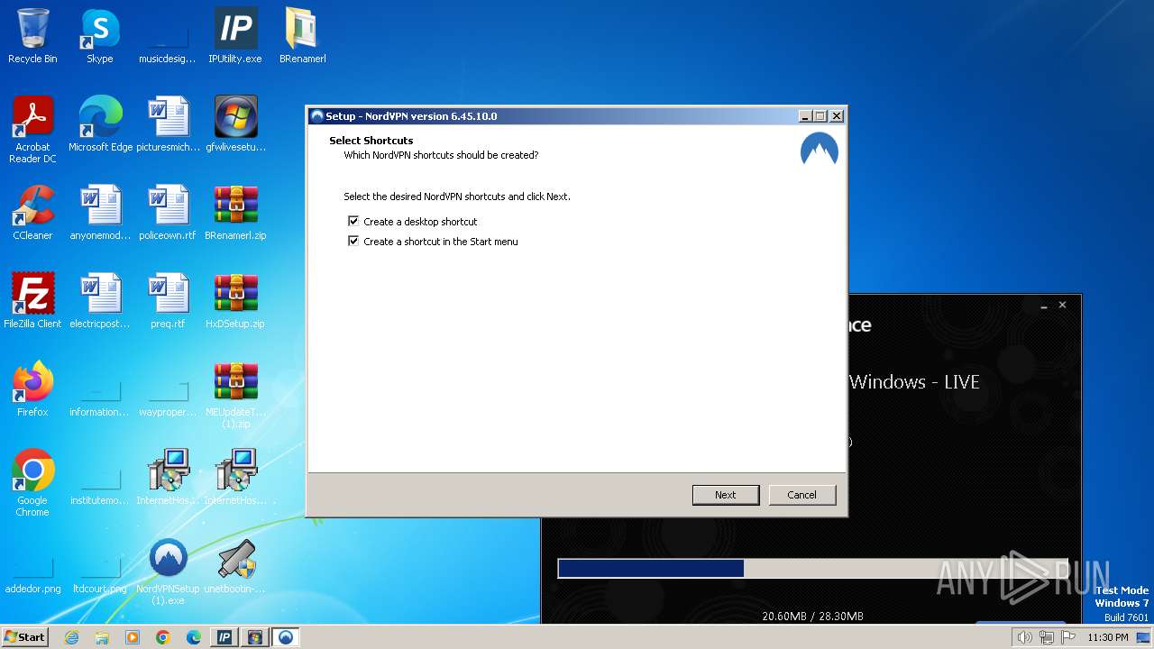
Task: Click the 20.60MB / 28.30MB download text
Action: (812, 617)
